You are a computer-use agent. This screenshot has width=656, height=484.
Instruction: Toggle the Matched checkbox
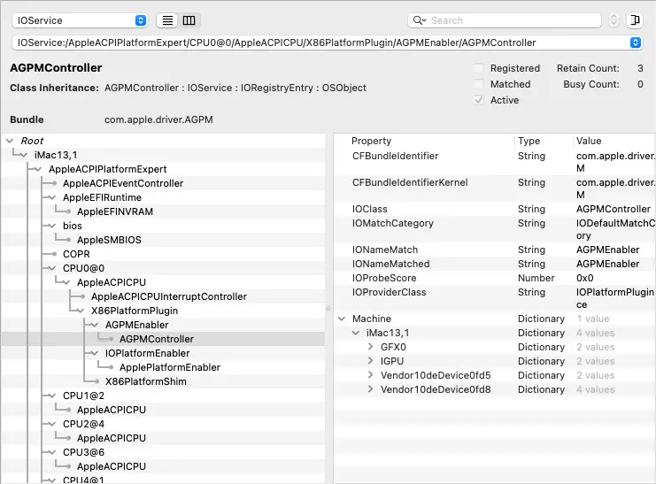click(x=479, y=84)
